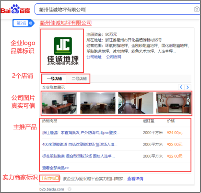Open the meeting table photo thumbnail
The width and height of the screenshot is (201, 193).
tap(98, 103)
